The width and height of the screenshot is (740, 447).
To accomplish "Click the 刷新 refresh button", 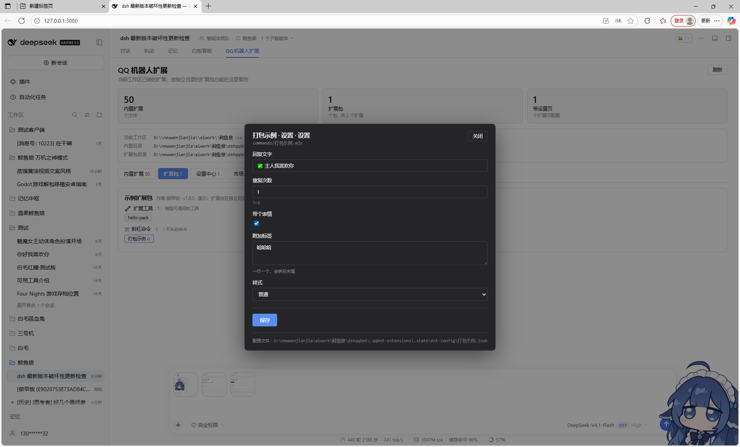I will (x=717, y=70).
